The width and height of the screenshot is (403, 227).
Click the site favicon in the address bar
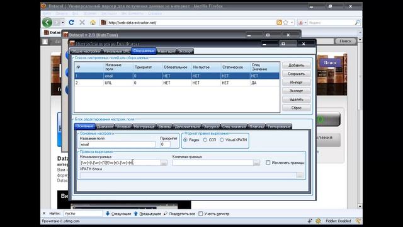click(103, 23)
